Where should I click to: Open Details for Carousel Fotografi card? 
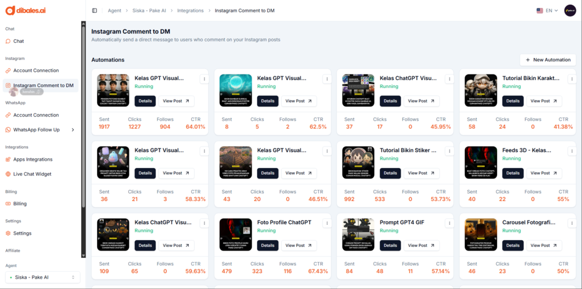coord(513,246)
